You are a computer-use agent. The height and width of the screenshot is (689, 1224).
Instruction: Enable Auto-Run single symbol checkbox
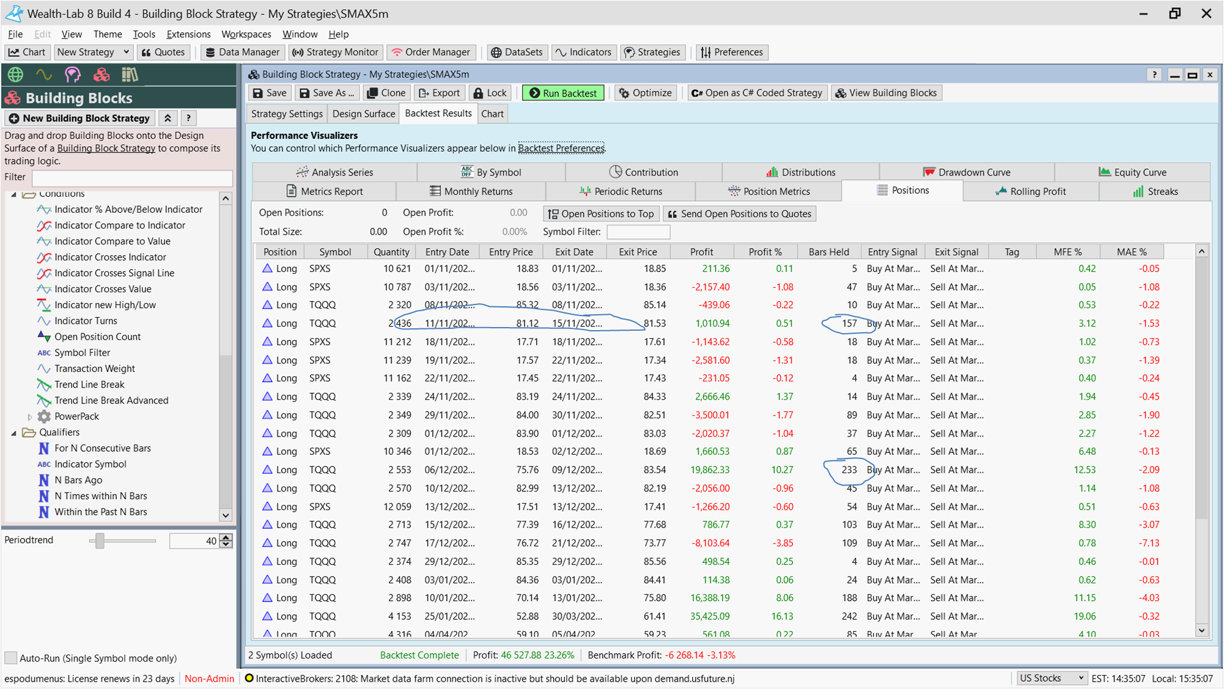click(x=11, y=658)
